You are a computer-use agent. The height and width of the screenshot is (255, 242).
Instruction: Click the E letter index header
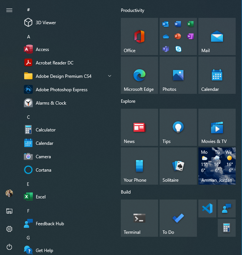click(x=28, y=184)
